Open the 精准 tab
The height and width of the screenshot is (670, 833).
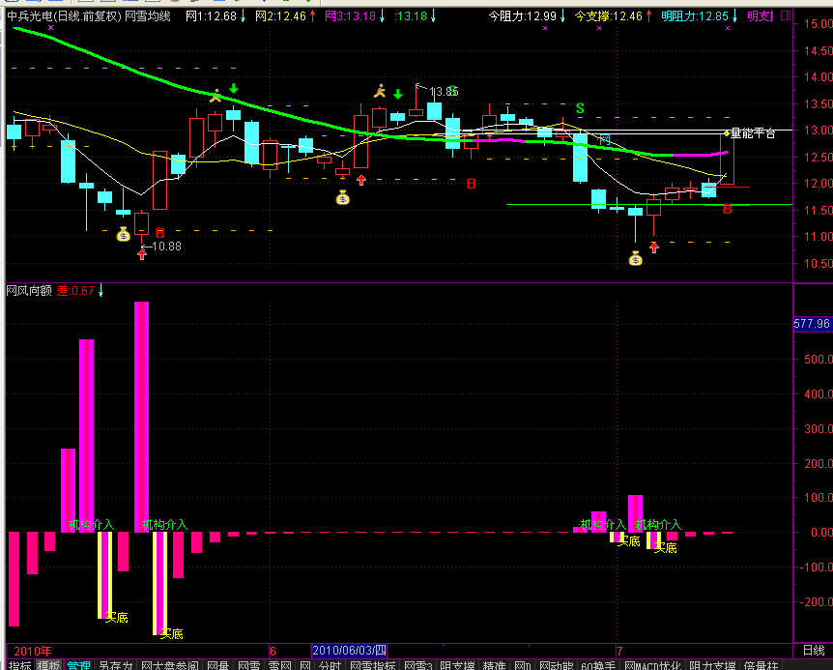tap(494, 665)
